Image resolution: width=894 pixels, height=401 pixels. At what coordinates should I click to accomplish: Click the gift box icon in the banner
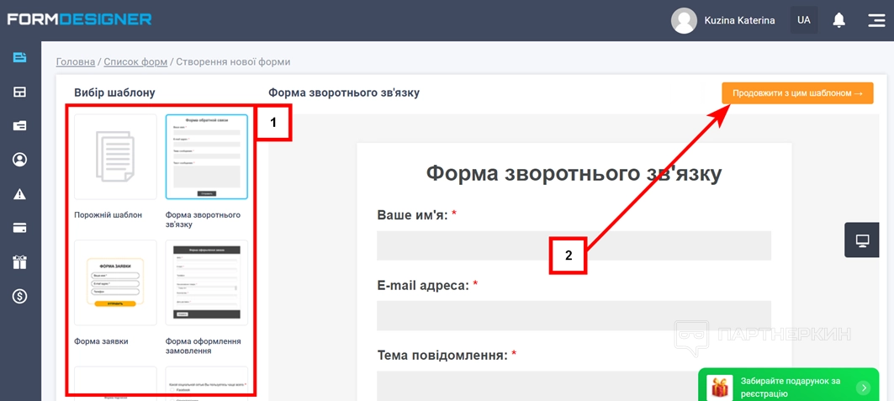pos(719,388)
